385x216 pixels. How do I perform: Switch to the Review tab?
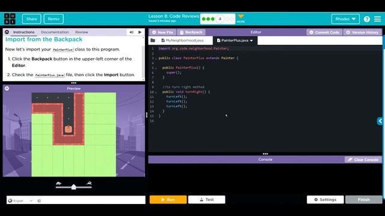pyautogui.click(x=82, y=32)
